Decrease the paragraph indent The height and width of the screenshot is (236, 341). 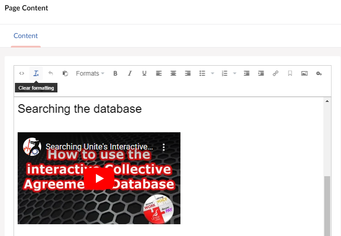(x=246, y=73)
